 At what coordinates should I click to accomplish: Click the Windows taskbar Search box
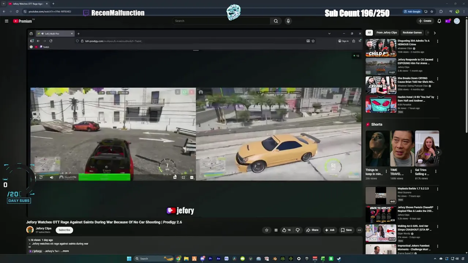click(154, 259)
